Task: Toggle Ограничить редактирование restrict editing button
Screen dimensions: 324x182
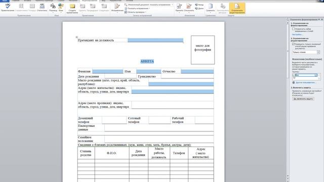Action: tap(237, 8)
